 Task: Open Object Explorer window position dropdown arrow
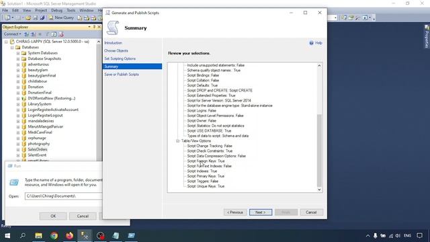(x=89, y=27)
